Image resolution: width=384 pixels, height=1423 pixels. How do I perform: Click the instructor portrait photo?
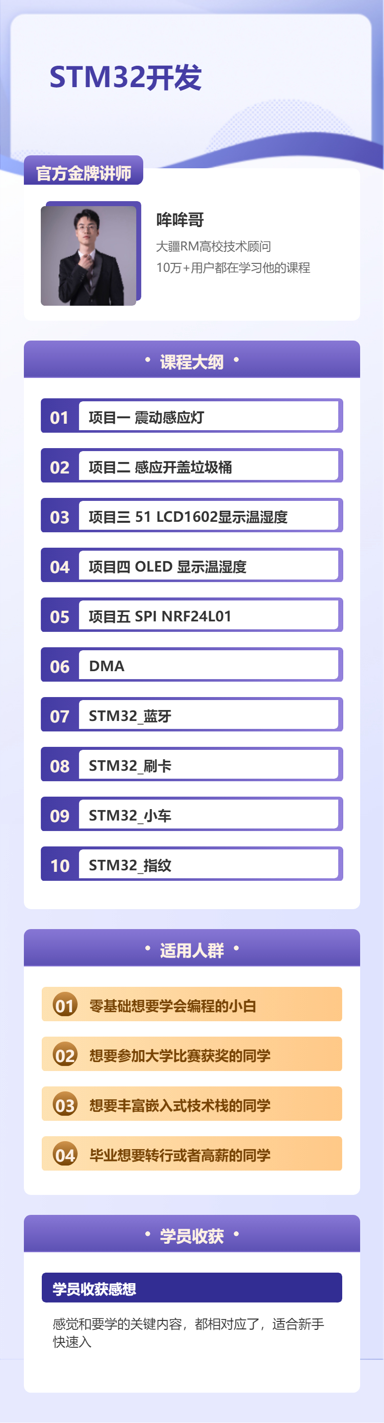pos(88,255)
